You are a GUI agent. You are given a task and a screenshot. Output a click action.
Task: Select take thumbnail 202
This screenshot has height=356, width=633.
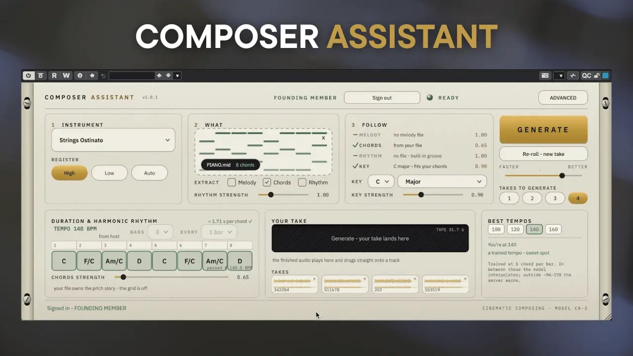point(395,284)
